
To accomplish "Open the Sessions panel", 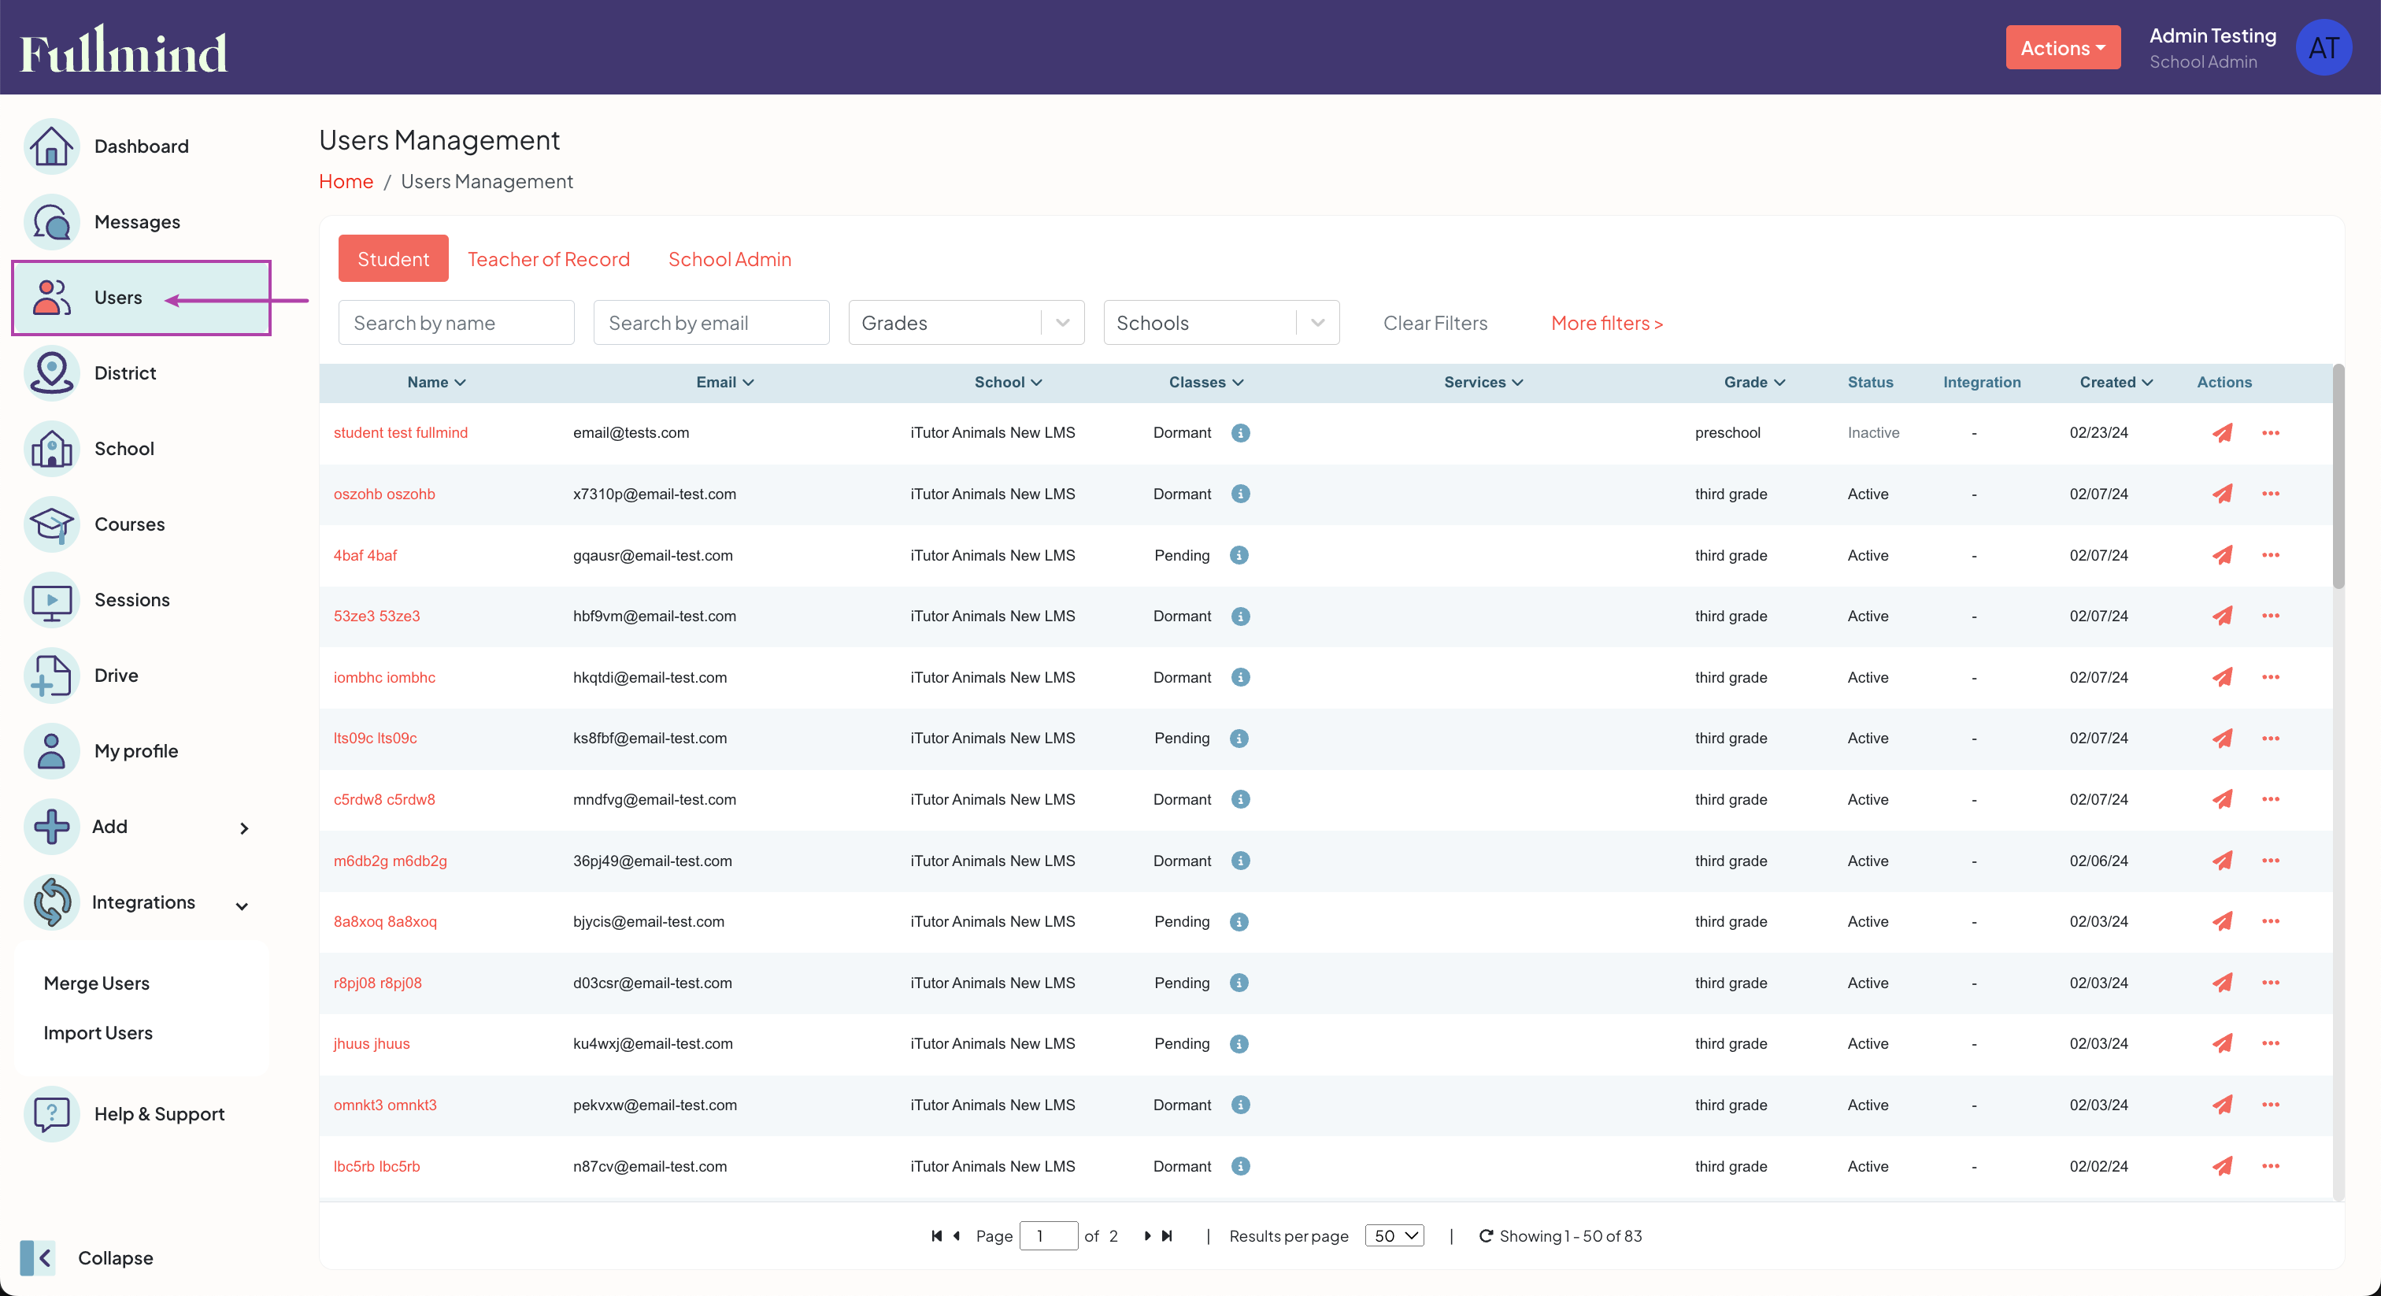I will pyautogui.click(x=132, y=599).
